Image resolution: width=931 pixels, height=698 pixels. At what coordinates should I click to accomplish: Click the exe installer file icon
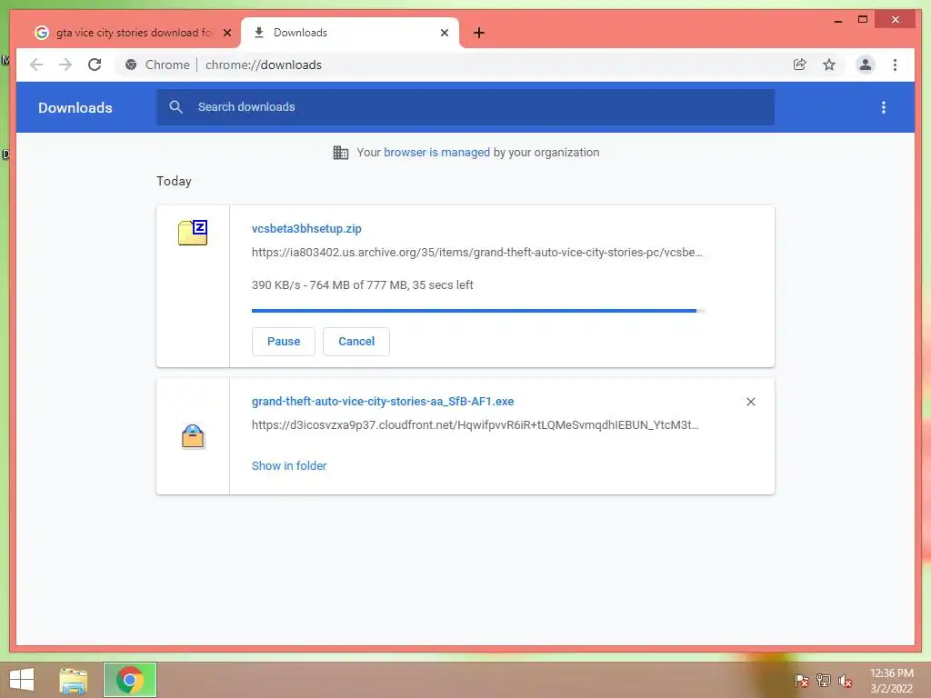[193, 437]
